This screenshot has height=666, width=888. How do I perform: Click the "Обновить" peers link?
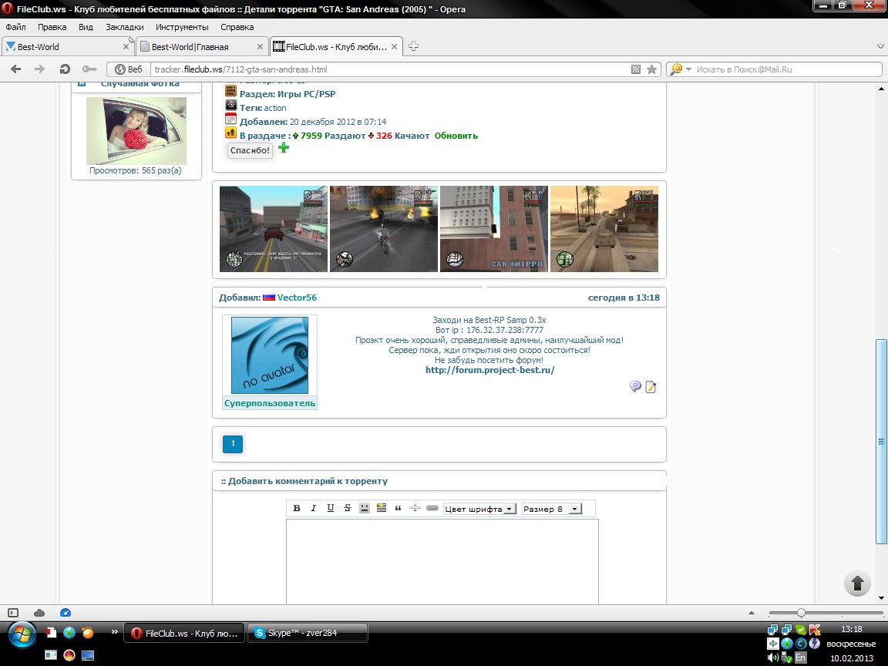(456, 136)
